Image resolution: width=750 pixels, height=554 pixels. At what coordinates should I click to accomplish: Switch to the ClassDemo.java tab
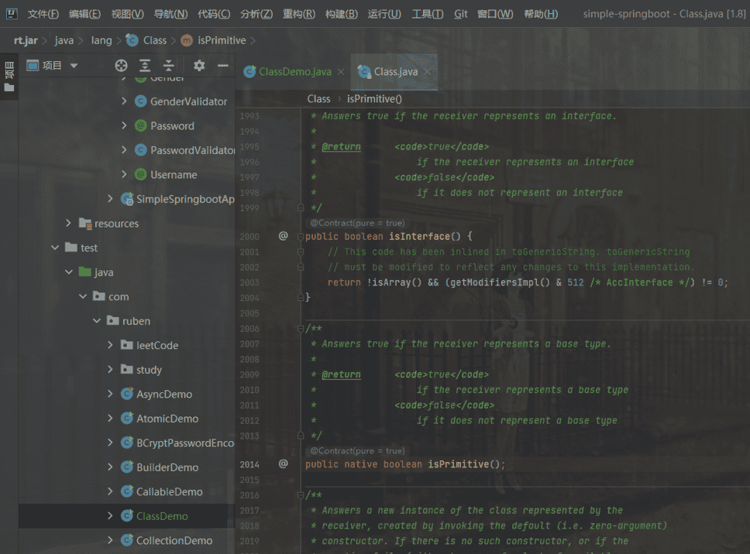(x=294, y=72)
